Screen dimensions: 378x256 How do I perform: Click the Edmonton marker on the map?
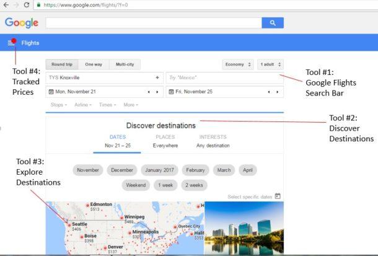[x=88, y=205]
